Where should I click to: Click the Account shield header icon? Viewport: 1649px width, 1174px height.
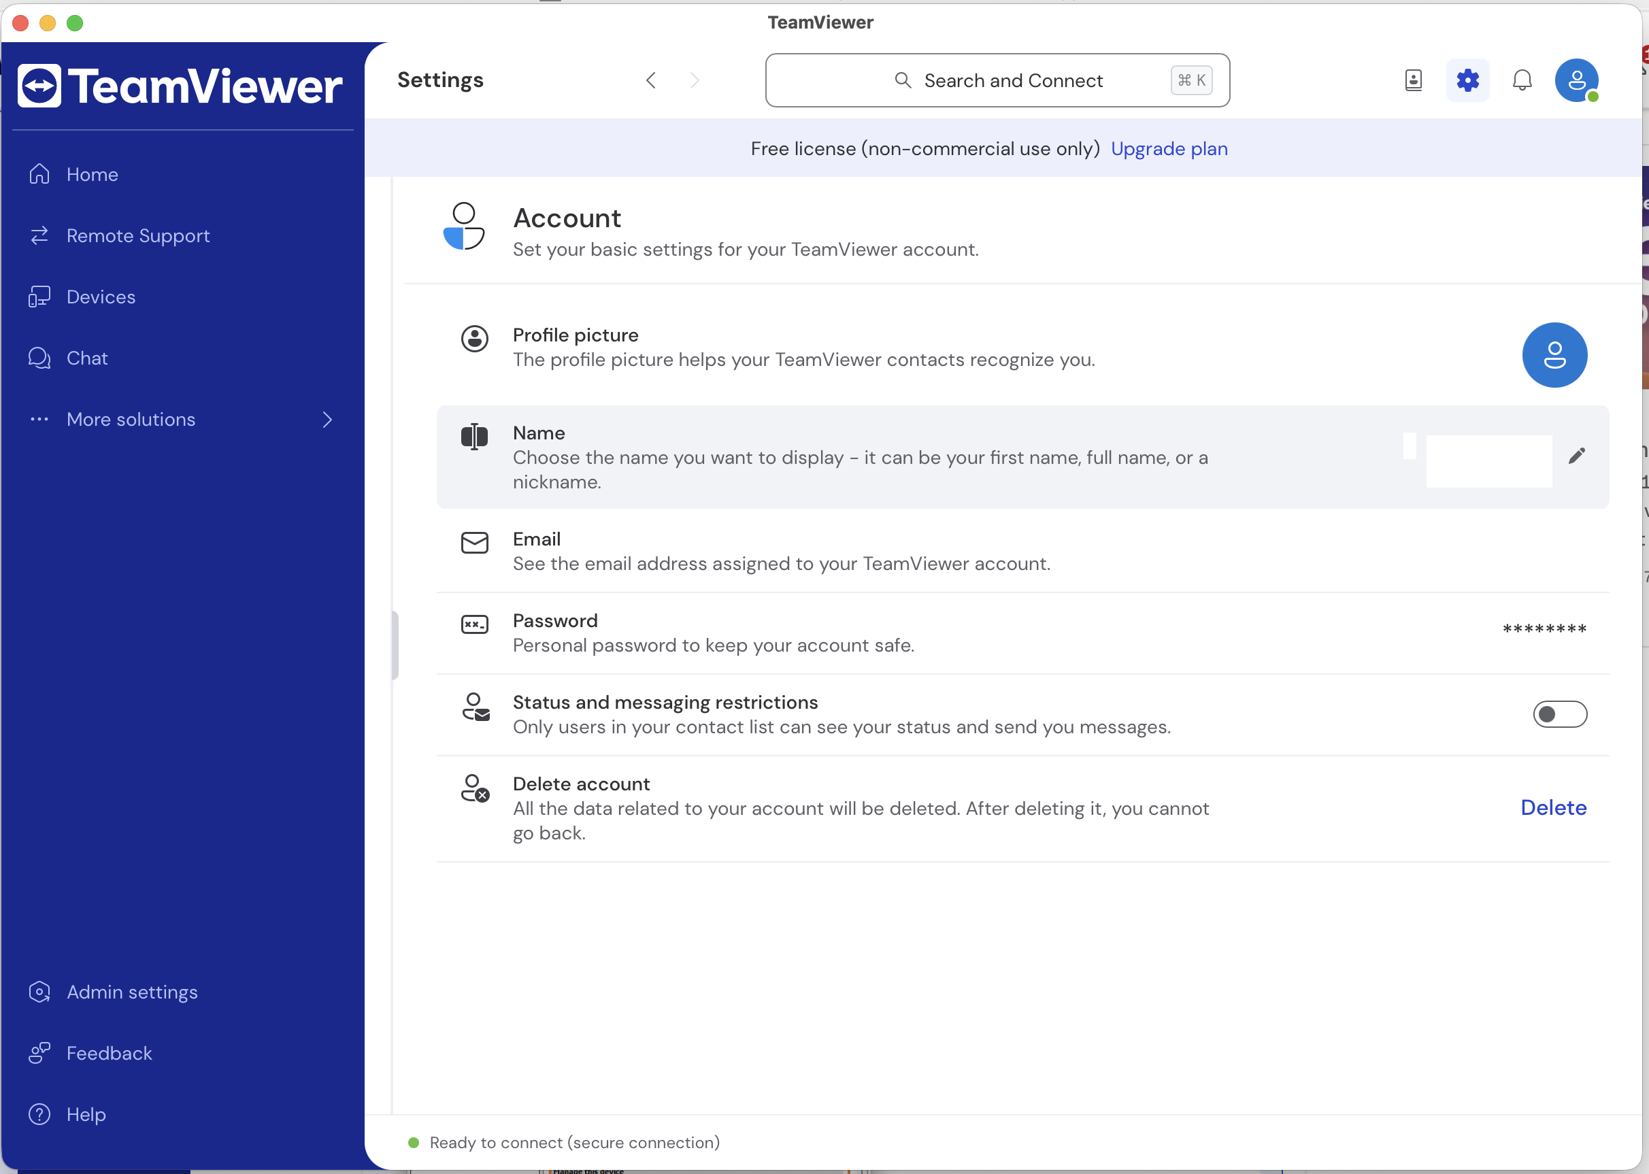[x=463, y=227]
